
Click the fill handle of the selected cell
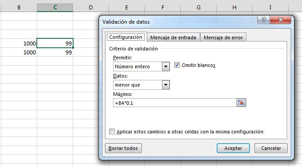73,47
